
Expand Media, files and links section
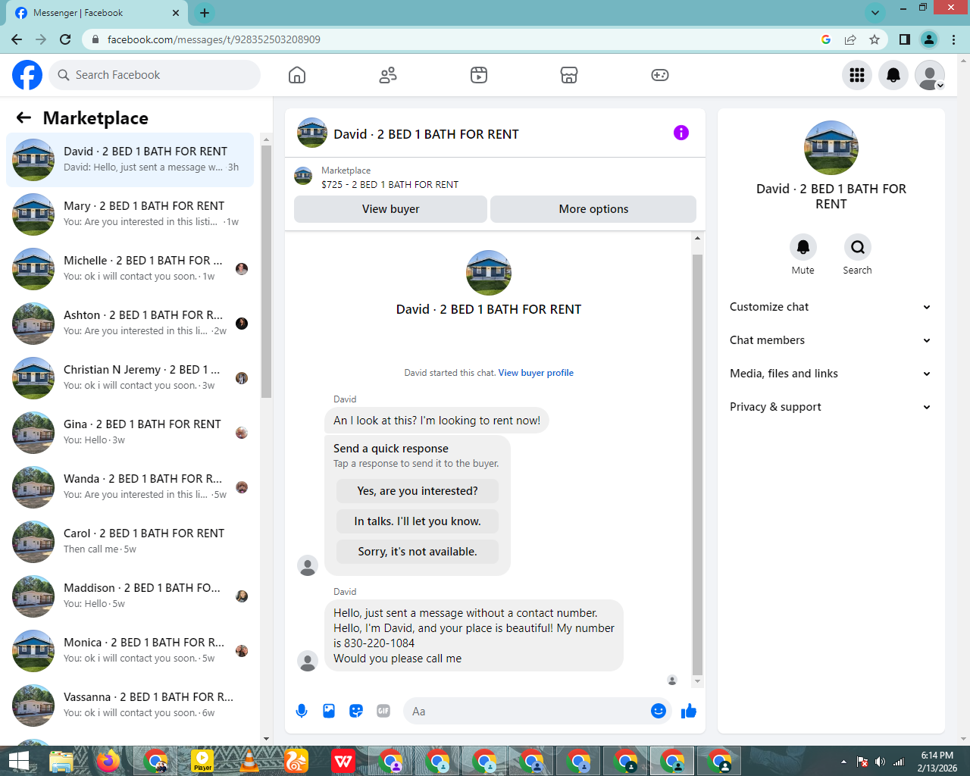[831, 374]
